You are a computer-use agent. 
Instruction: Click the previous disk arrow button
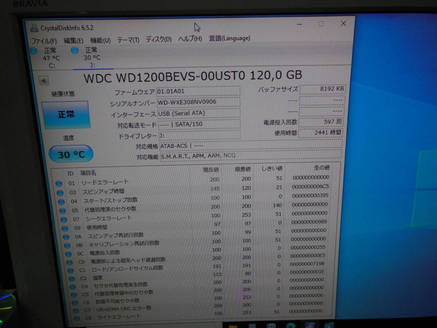click(x=44, y=81)
